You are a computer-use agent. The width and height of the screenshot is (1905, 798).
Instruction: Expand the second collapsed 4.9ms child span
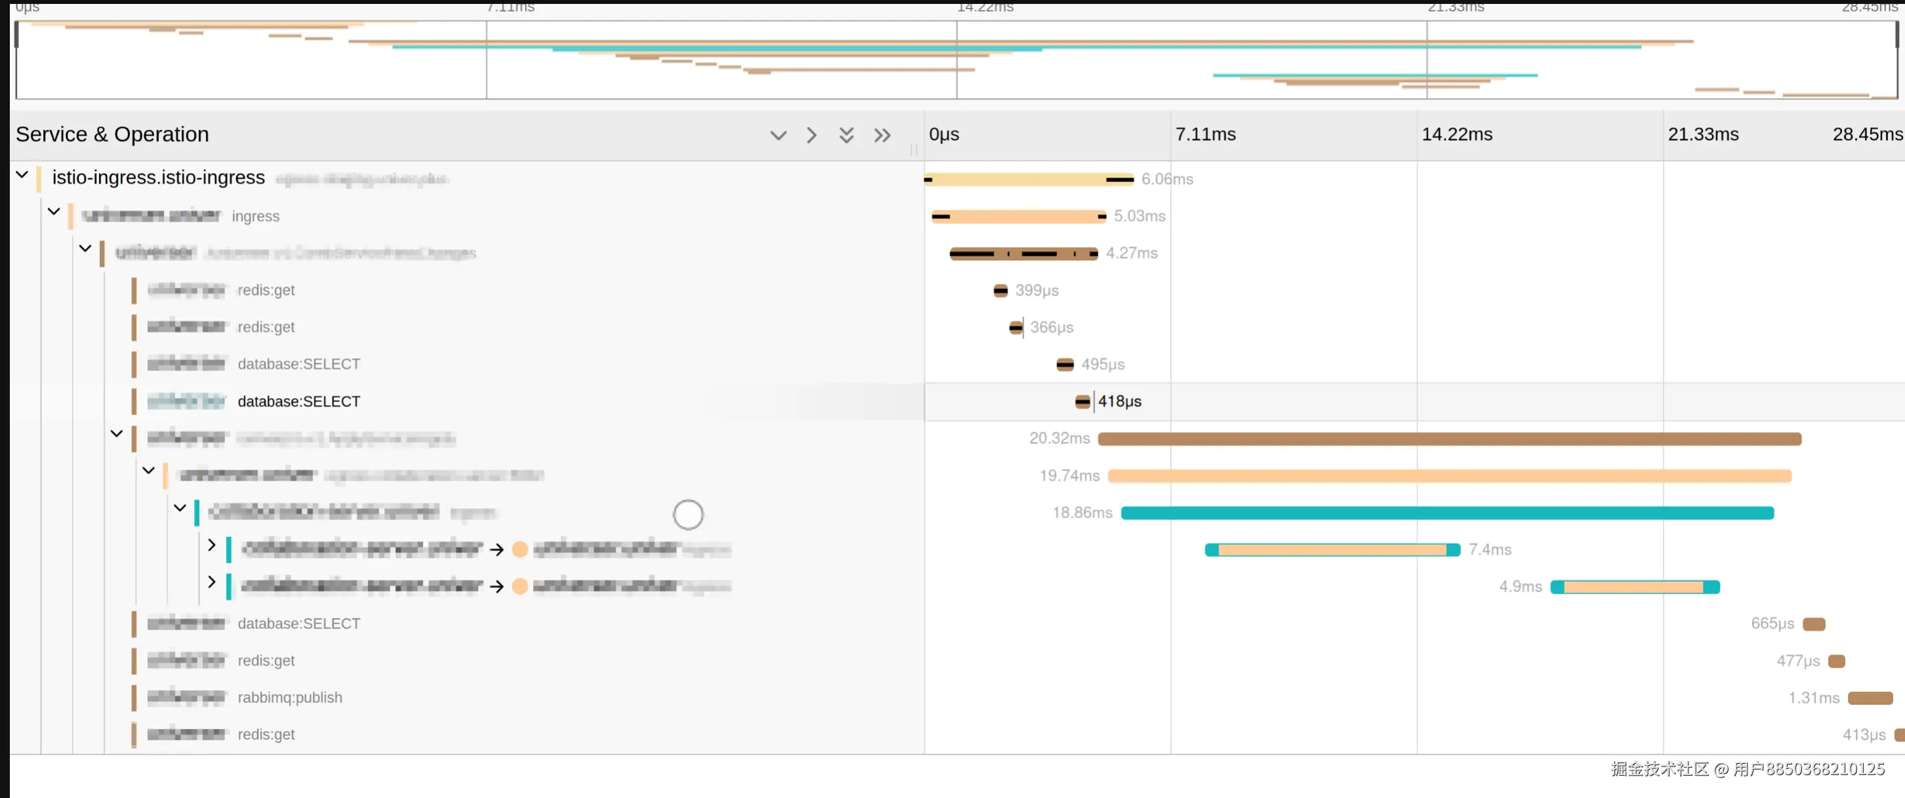(x=212, y=583)
